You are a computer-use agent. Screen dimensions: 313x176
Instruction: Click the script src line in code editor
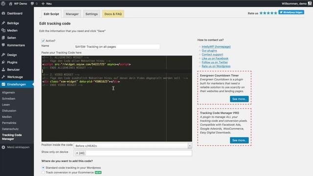point(87,65)
